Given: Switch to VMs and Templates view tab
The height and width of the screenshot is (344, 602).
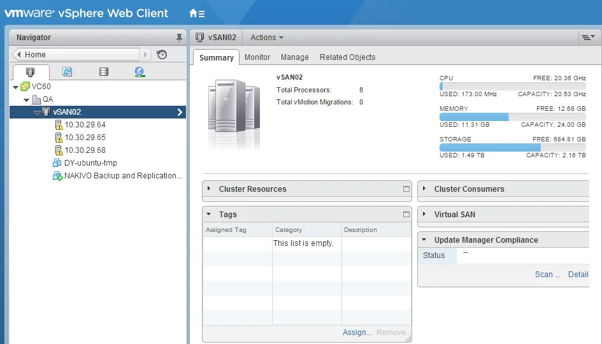Looking at the screenshot, I should pyautogui.click(x=67, y=72).
